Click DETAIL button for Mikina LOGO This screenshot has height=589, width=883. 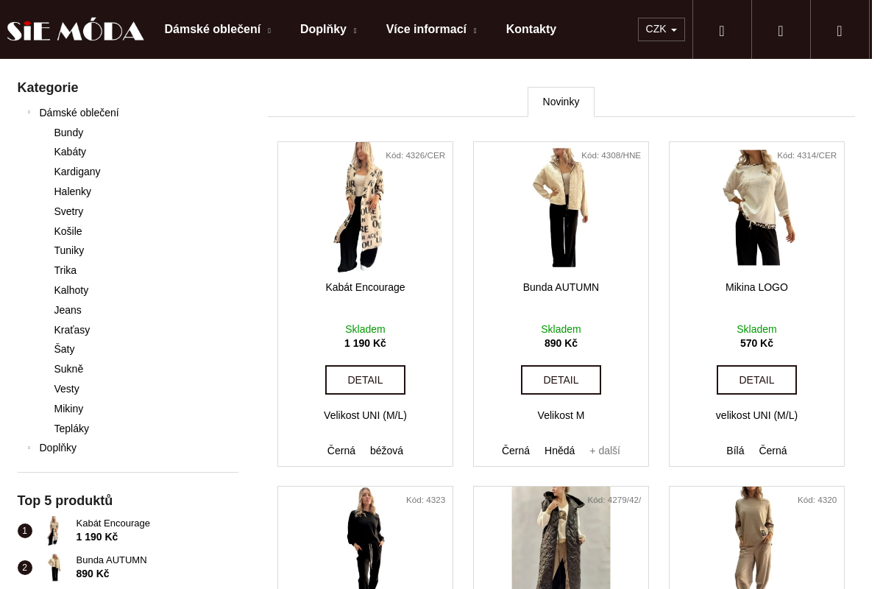click(756, 380)
